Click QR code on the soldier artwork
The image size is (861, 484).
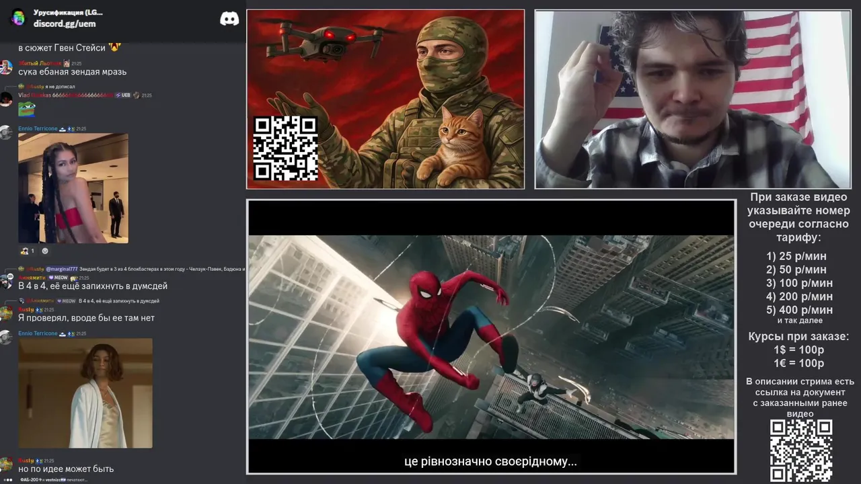tap(285, 148)
